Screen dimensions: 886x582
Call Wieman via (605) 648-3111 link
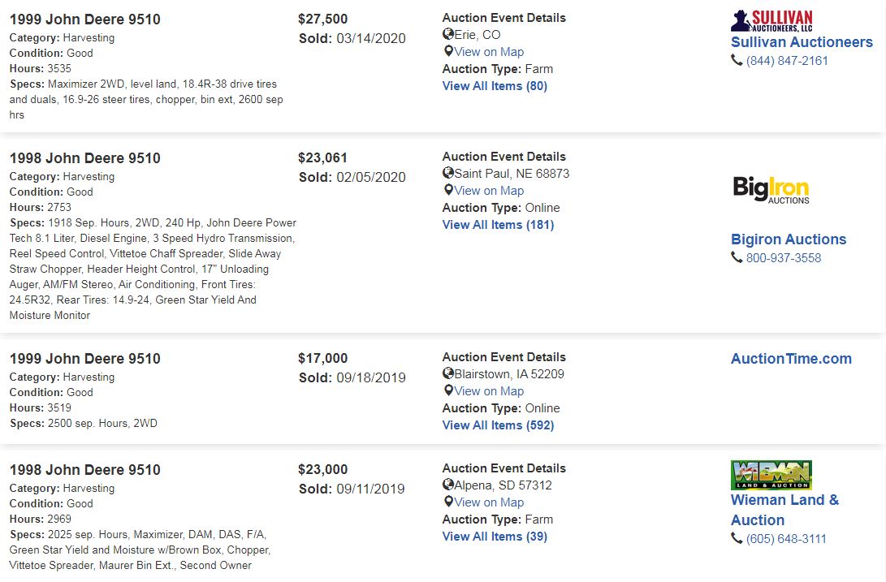point(786,539)
